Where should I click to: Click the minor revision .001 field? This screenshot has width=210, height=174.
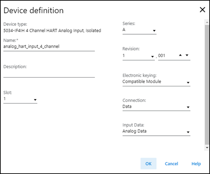[x=166, y=56]
